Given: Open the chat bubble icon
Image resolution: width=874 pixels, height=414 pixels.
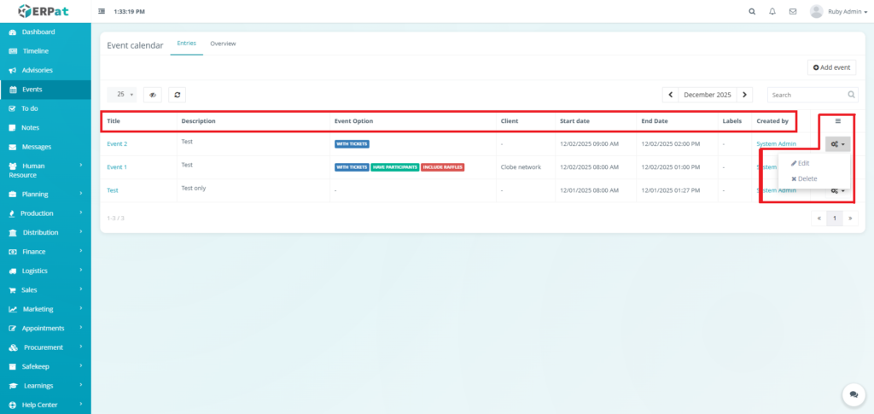Looking at the screenshot, I should coord(854,394).
